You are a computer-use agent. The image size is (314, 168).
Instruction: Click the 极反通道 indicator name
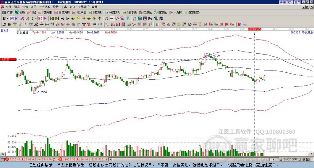click(x=22, y=32)
